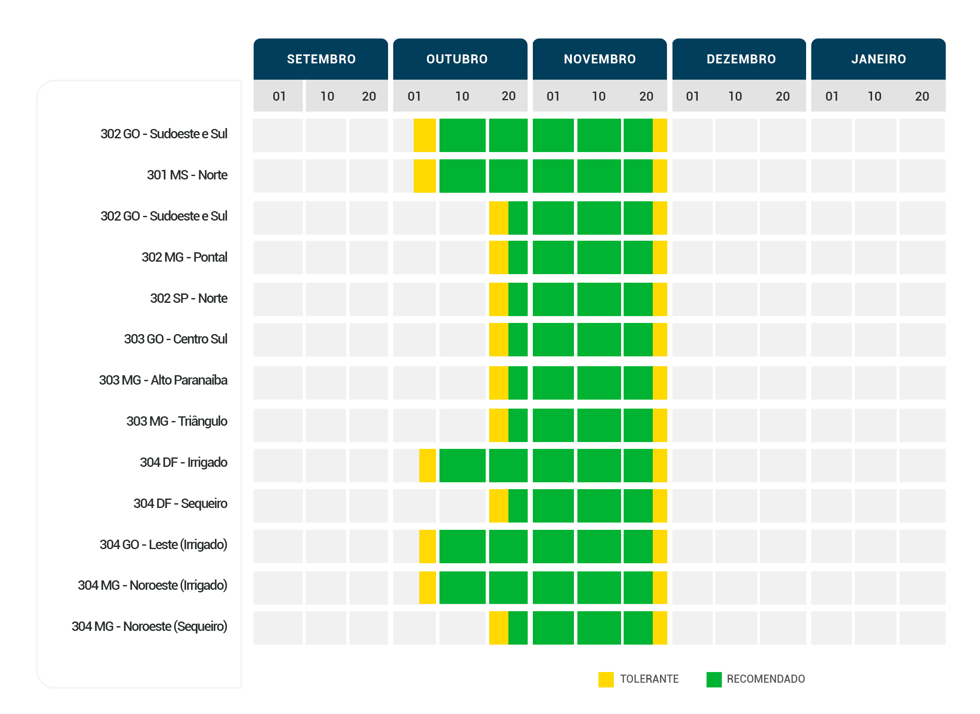Click yellow tolerant cell in 301 MS row, early October
Screen dimensions: 980x714
[425, 176]
